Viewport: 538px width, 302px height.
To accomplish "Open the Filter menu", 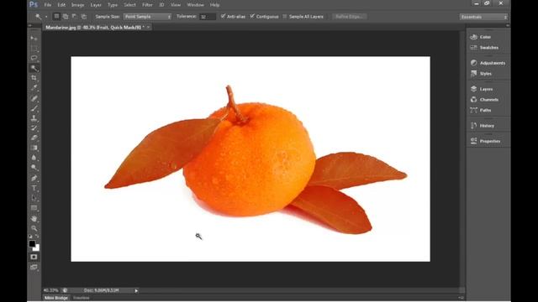I will (147, 5).
